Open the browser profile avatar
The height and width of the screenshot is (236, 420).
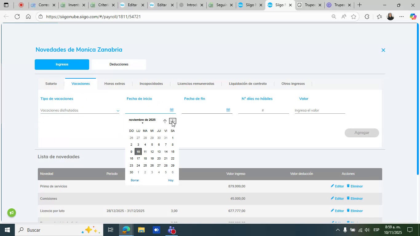[x=390, y=17]
